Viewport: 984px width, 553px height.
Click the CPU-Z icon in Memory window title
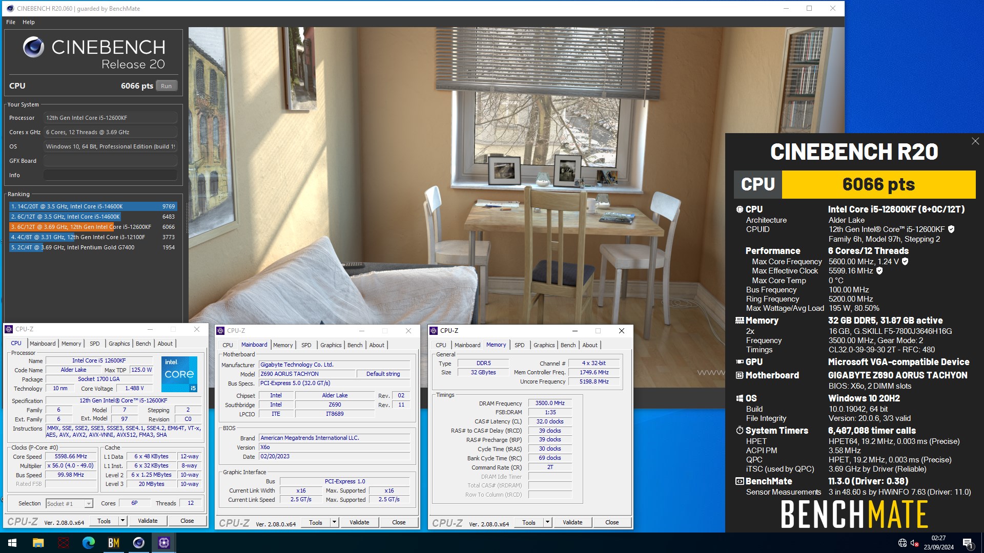pyautogui.click(x=434, y=331)
